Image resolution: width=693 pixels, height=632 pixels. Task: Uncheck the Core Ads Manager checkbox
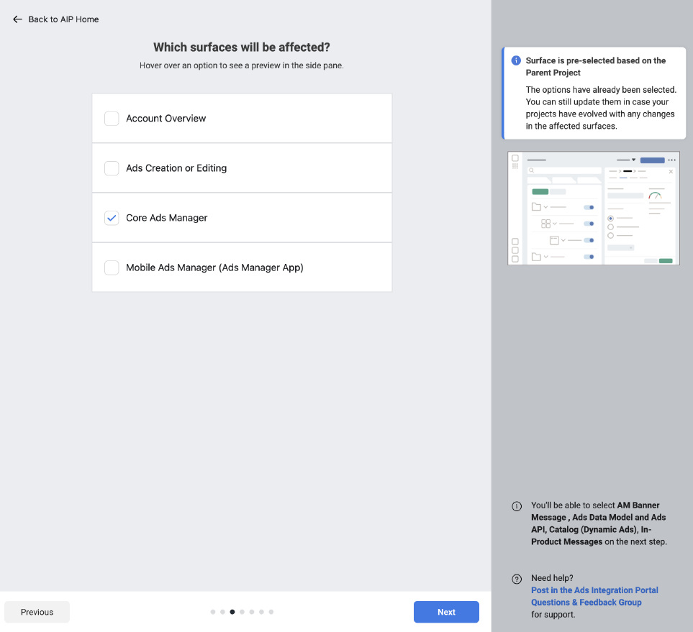[x=112, y=217]
